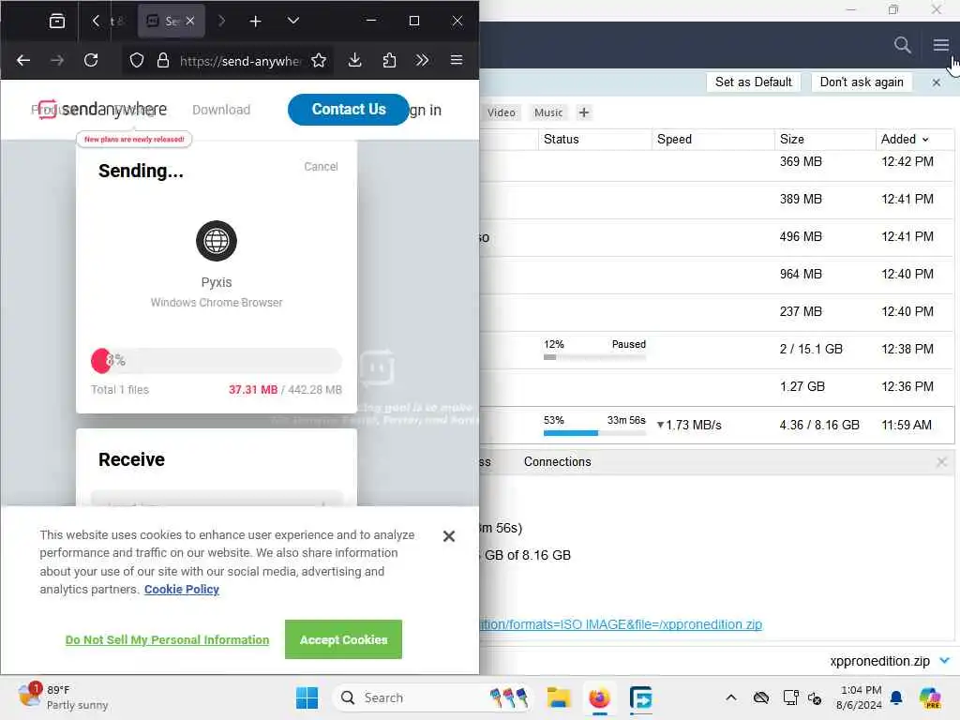Sort downloads by Status column
This screenshot has width=960, height=720.
[x=595, y=139]
